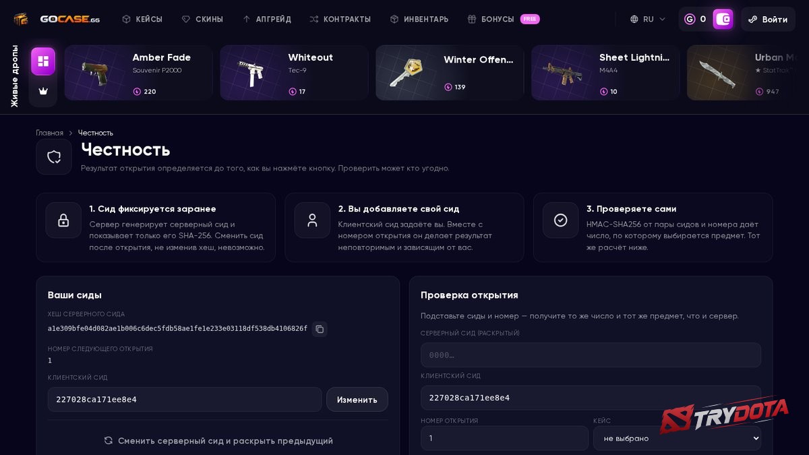
Task: Open the Кейсы menu item
Action: [142, 19]
